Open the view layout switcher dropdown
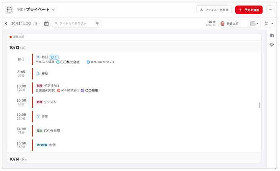This screenshot has width=280, height=171. (x=254, y=23)
